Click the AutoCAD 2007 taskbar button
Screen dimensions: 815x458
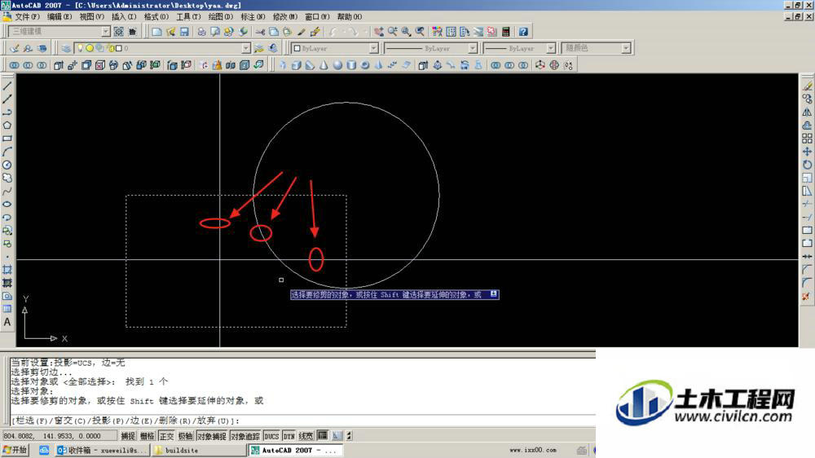coord(295,450)
